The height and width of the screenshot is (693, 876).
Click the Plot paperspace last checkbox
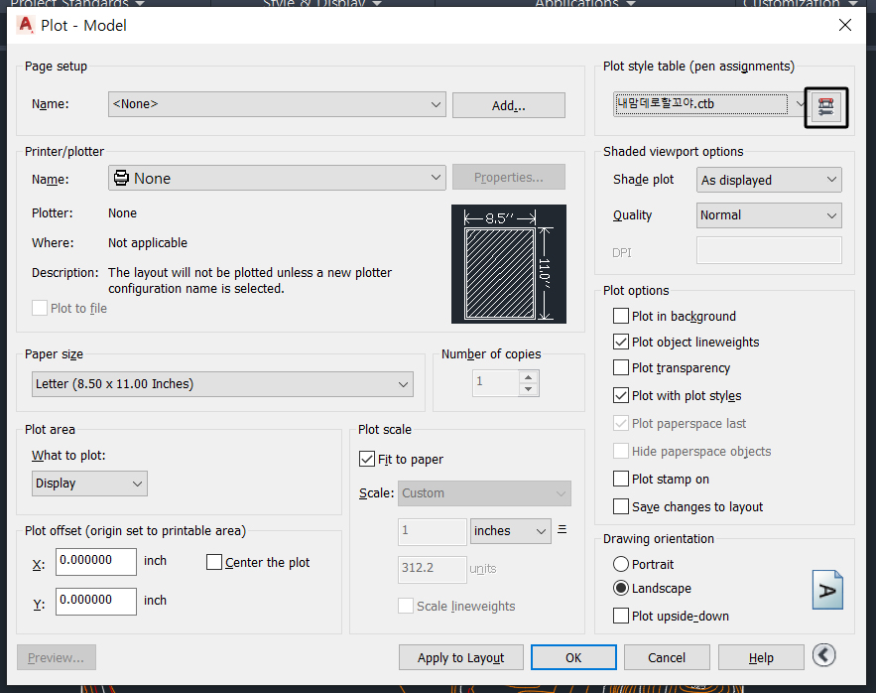coord(621,423)
